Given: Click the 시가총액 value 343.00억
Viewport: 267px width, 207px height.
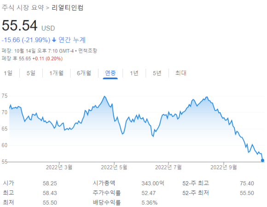Looking at the screenshot, I should (x=153, y=184).
